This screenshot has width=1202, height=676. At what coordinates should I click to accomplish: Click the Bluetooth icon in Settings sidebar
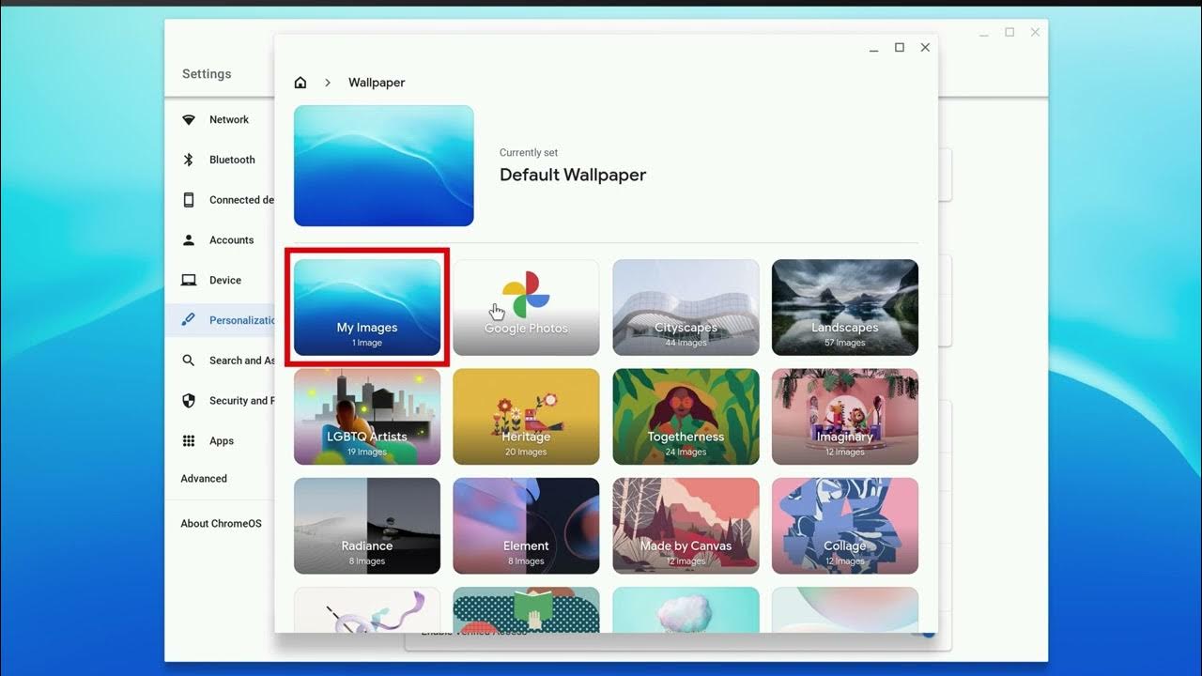tap(189, 160)
